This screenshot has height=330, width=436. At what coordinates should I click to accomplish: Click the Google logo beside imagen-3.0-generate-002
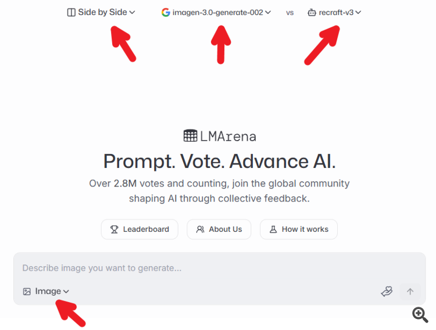click(166, 12)
